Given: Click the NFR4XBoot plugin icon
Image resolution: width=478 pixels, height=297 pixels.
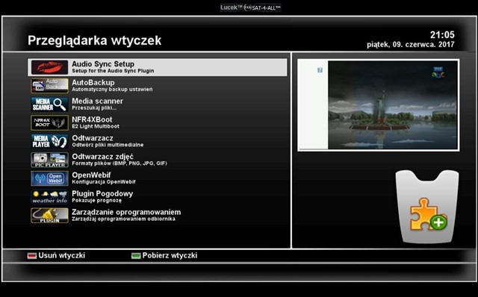Looking at the screenshot, I should [49, 123].
